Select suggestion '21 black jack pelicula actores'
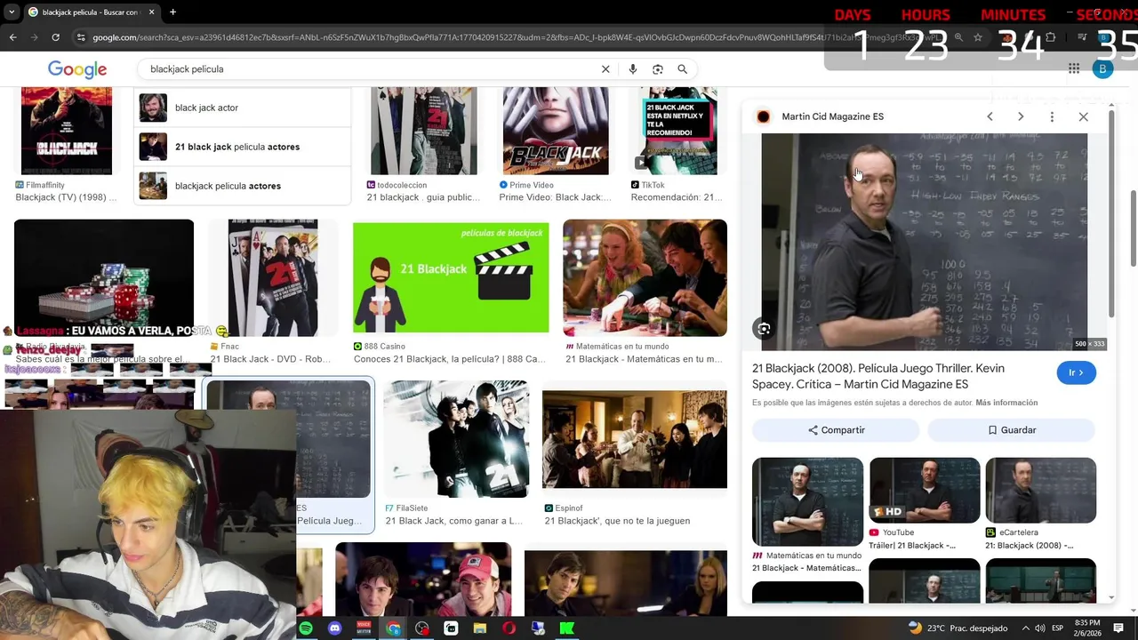 pos(244,147)
